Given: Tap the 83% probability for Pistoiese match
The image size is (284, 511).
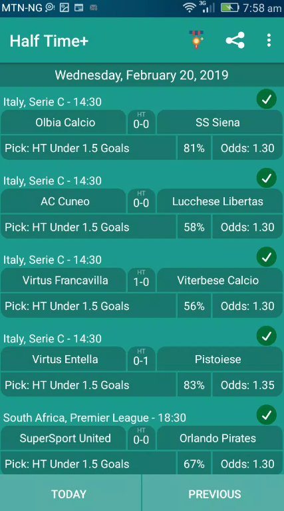Looking at the screenshot, I should (x=194, y=385).
